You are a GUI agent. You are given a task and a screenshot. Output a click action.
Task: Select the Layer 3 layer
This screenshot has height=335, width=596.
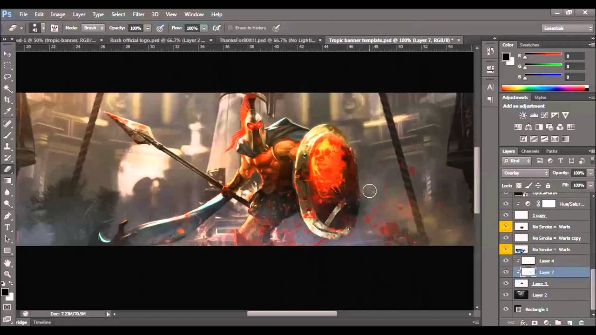point(545,284)
